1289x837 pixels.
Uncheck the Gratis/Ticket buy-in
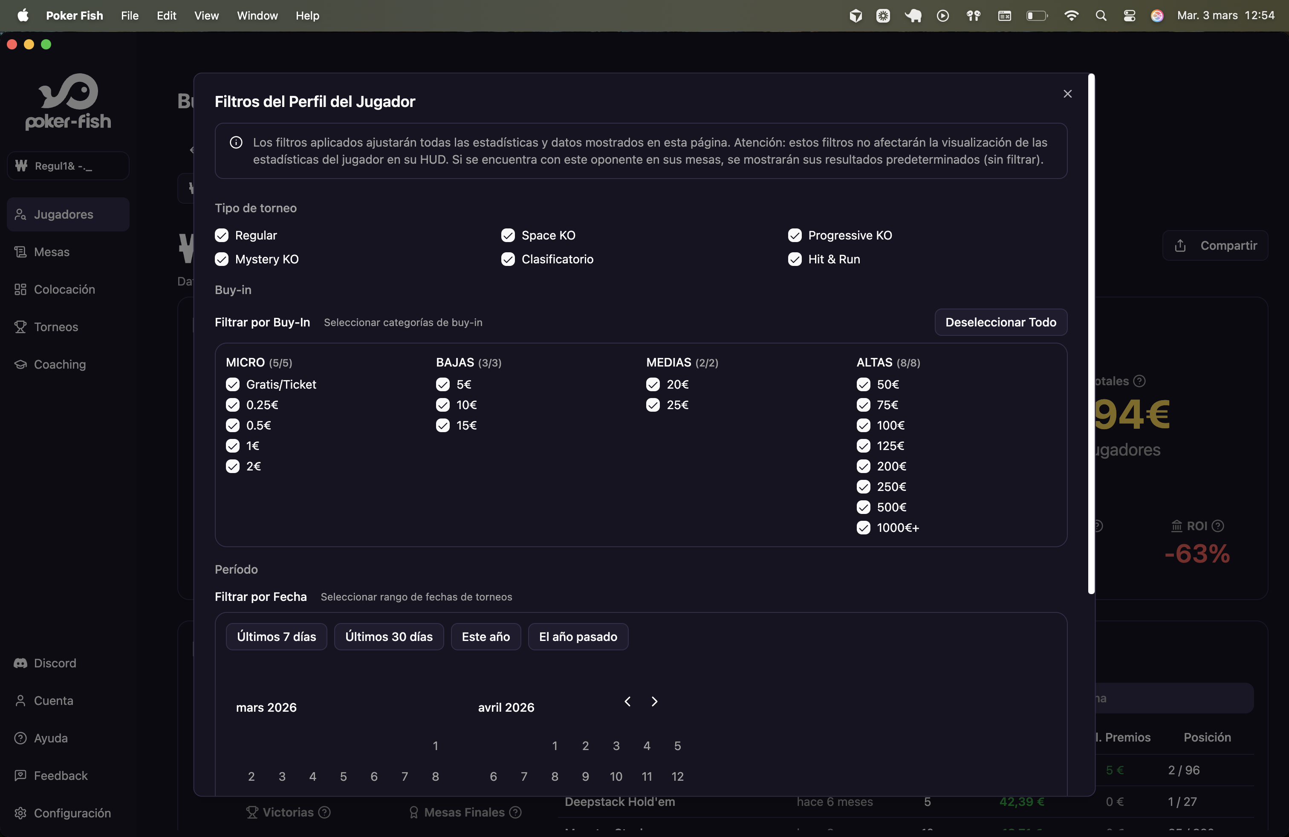232,384
